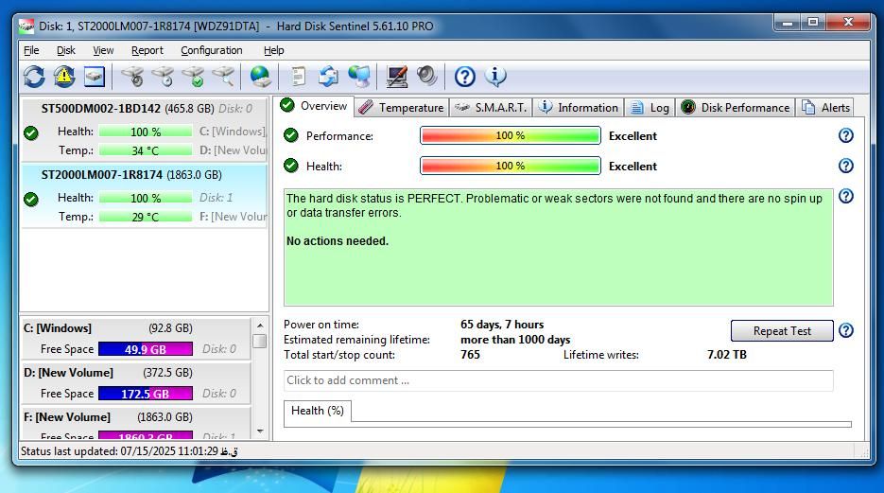Click the Repeat Test button
Image resolution: width=884 pixels, height=493 pixels.
click(782, 331)
